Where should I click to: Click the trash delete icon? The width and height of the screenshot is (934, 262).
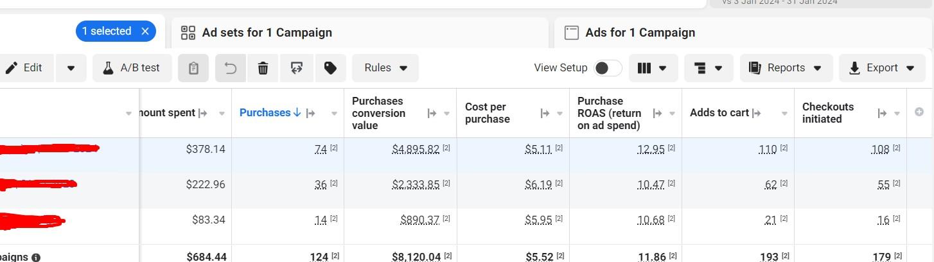pyautogui.click(x=263, y=68)
